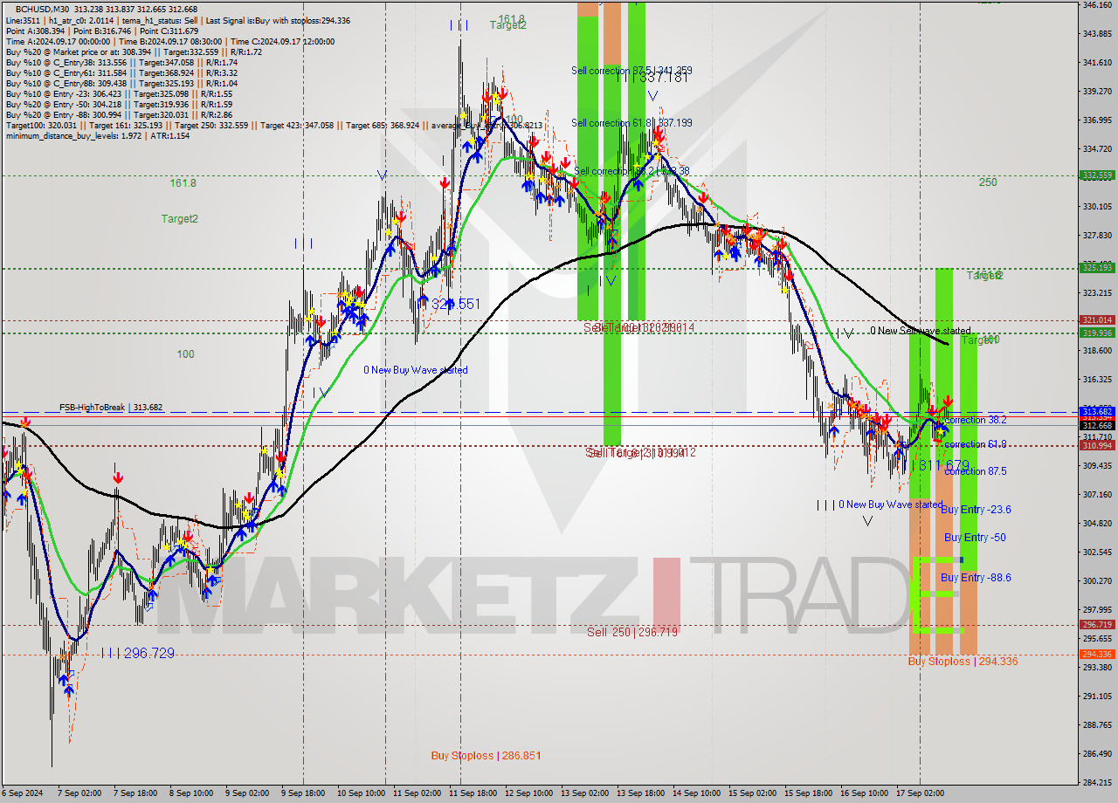Select the Buy Entry -23.6 label
Screen dimensions: 1118x803
pyautogui.click(x=976, y=510)
